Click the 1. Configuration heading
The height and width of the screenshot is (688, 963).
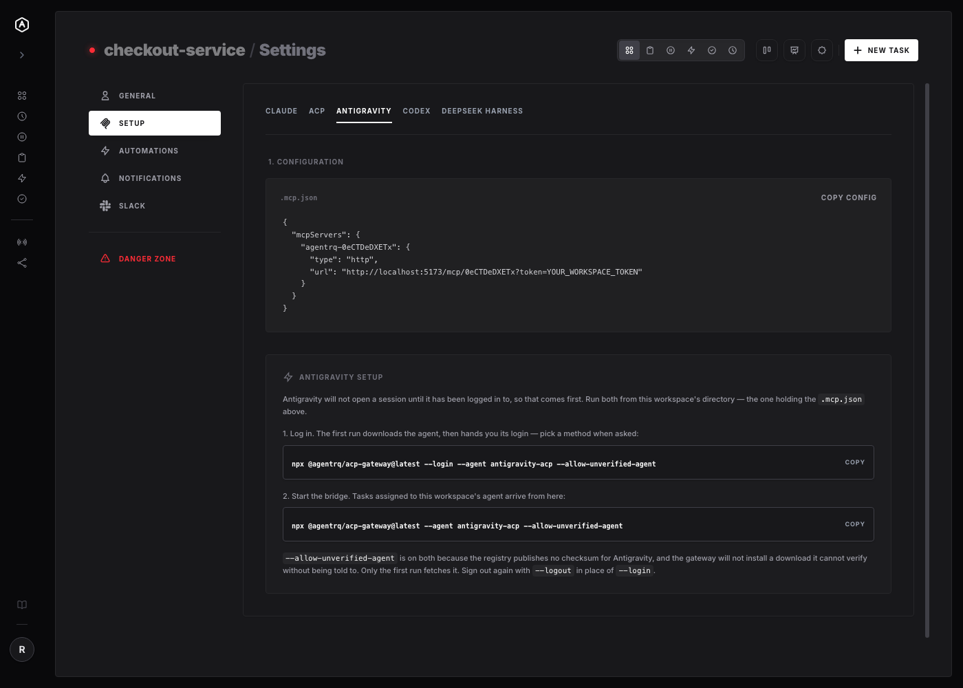click(x=305, y=162)
